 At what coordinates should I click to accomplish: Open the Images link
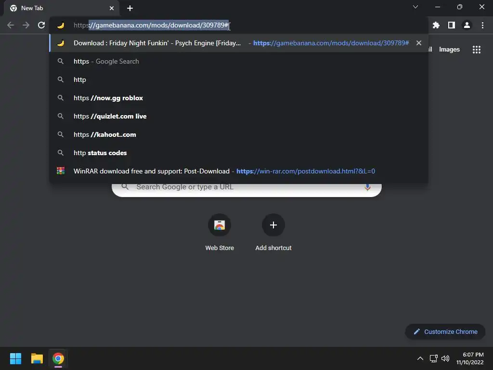point(449,50)
